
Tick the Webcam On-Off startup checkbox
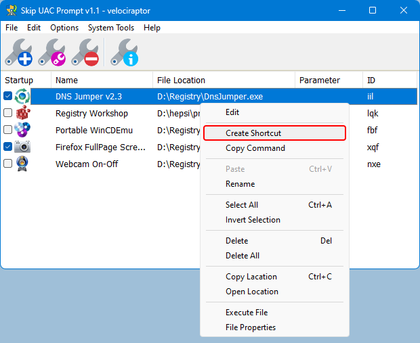click(x=7, y=164)
